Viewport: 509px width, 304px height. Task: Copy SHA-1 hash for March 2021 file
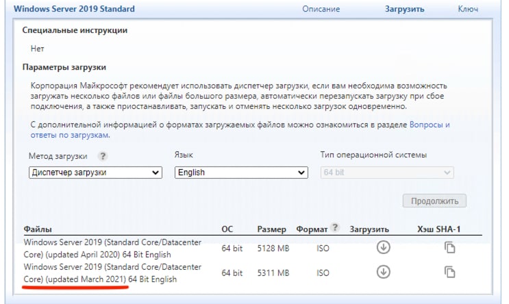coord(449,273)
